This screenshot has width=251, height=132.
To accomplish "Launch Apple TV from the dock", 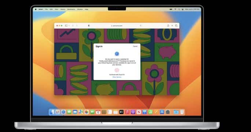I will pos(121,112).
